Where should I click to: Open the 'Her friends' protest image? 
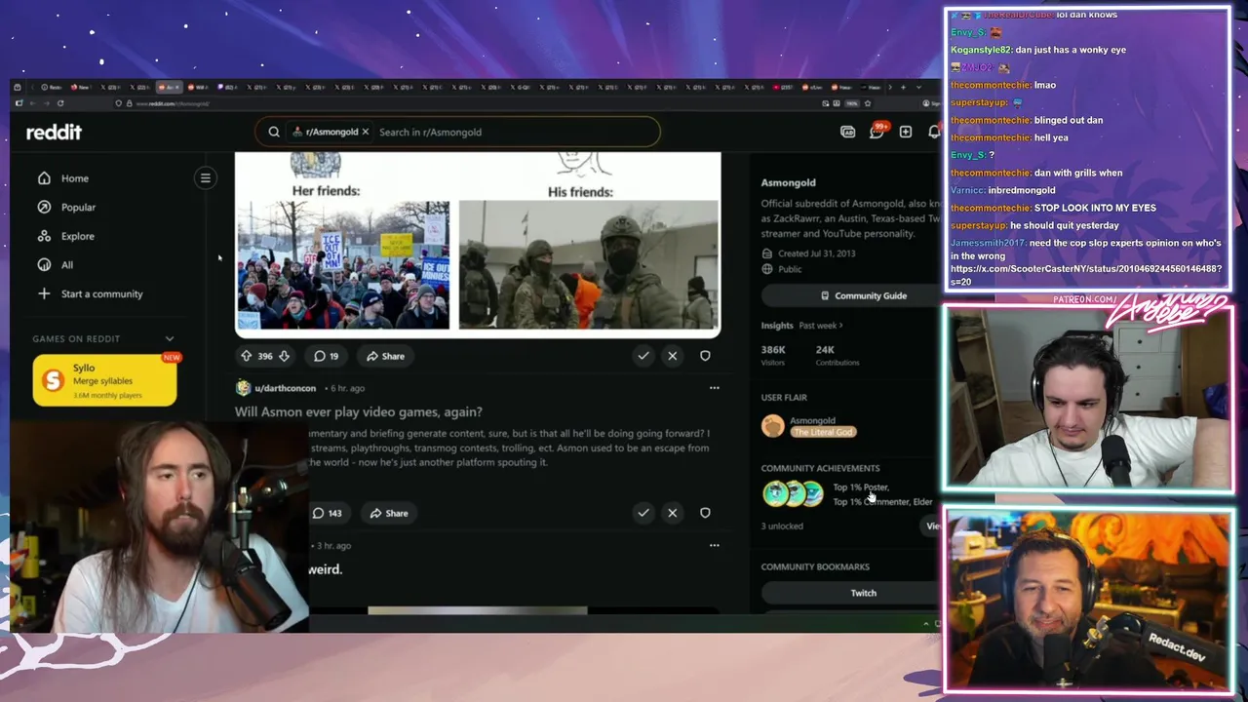343,265
